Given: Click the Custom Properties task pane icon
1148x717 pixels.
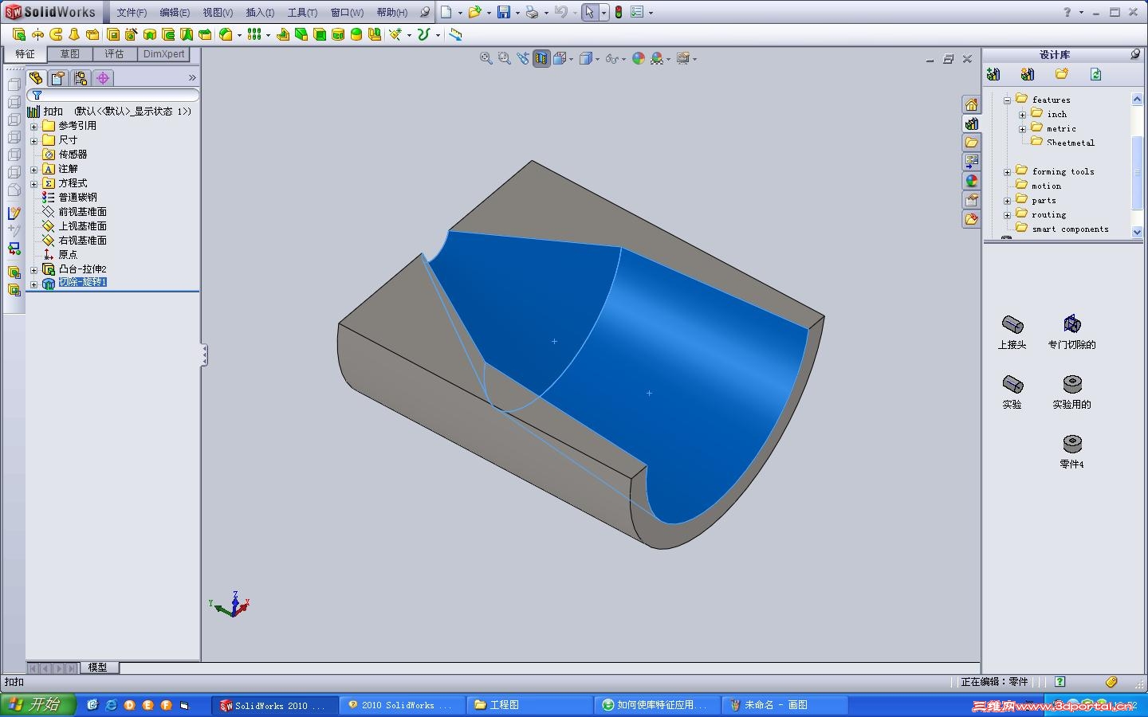Looking at the screenshot, I should click(x=971, y=200).
